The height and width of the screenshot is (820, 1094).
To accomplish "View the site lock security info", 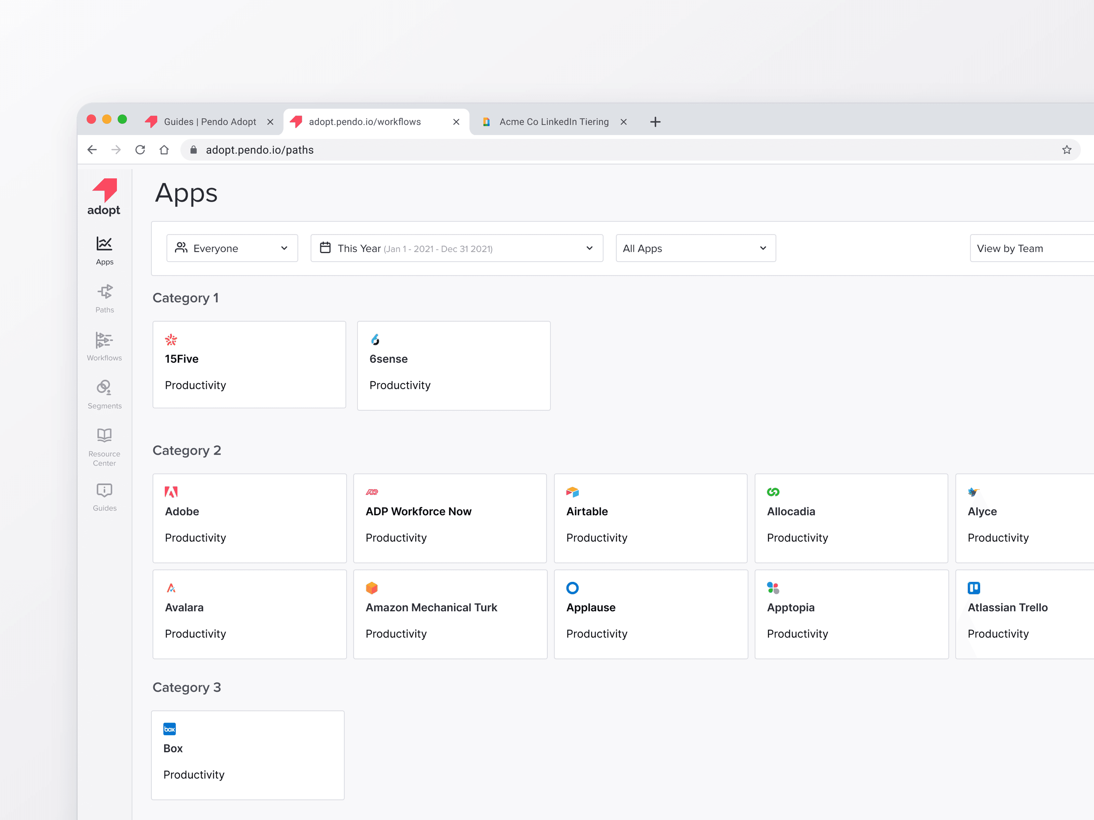I will tap(194, 150).
